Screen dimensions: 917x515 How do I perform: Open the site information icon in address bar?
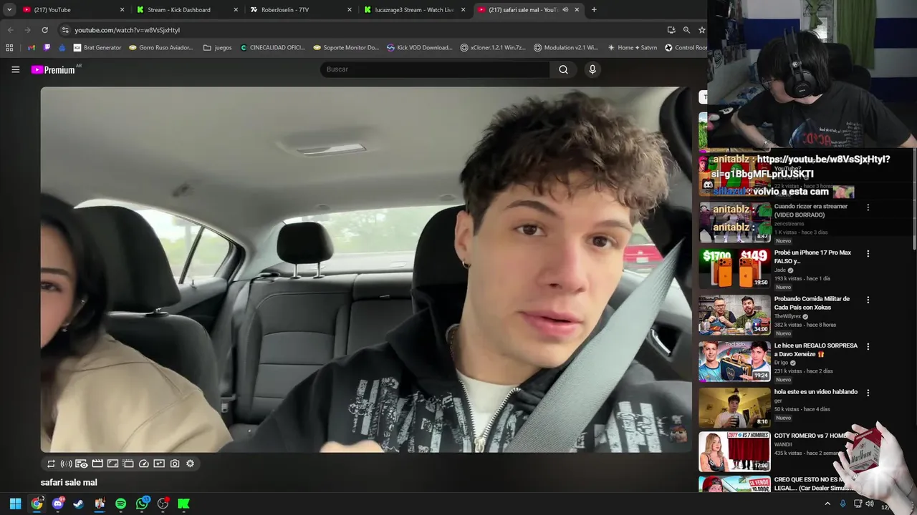[65, 30]
